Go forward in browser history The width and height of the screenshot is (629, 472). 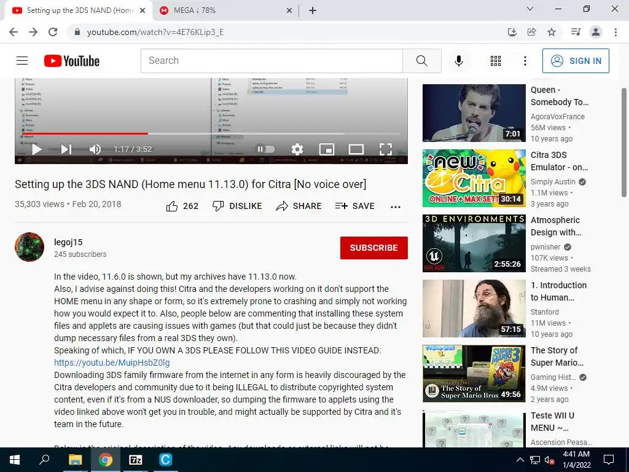click(33, 32)
